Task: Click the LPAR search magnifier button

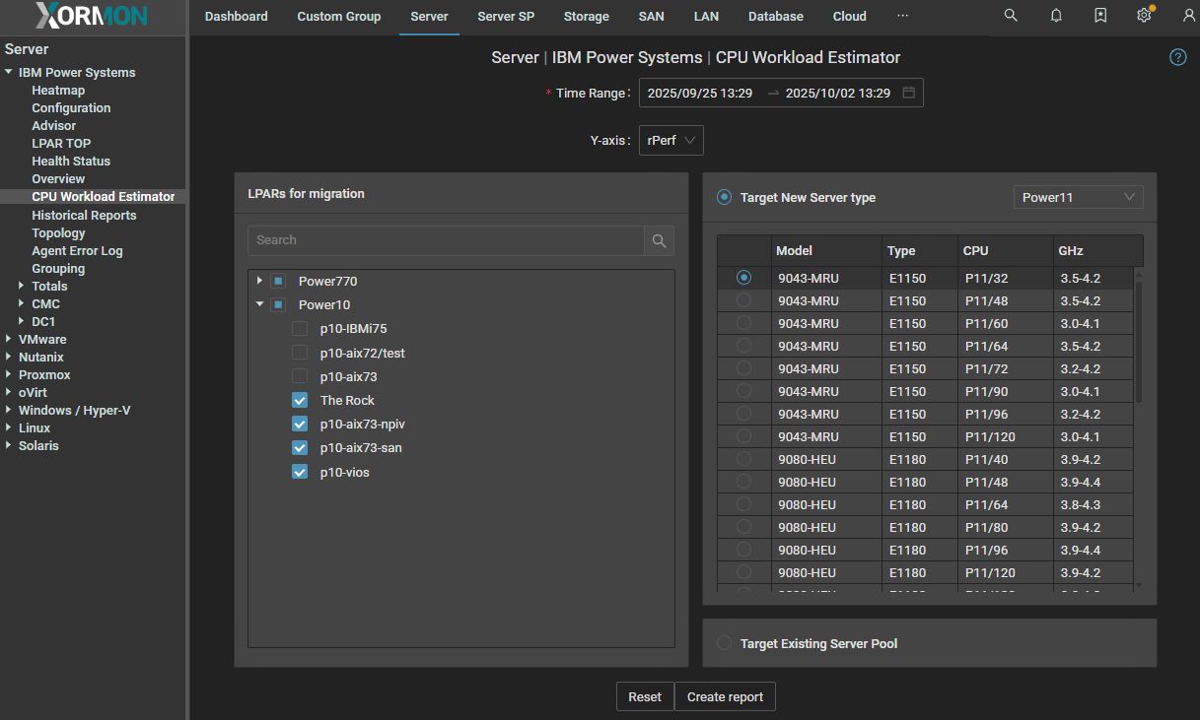Action: (x=660, y=240)
